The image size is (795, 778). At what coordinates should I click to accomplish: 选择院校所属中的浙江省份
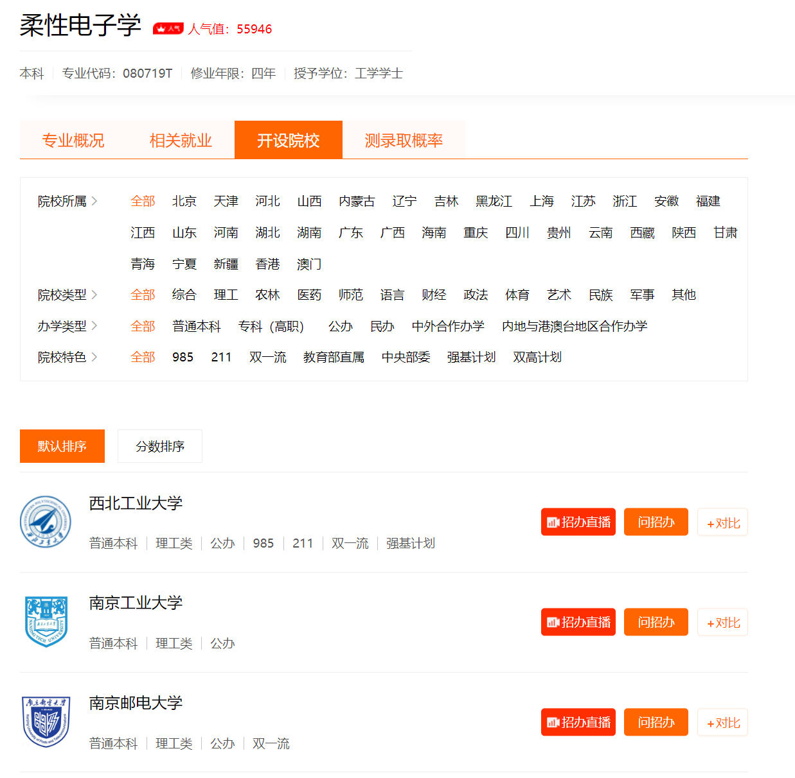pyautogui.click(x=625, y=201)
